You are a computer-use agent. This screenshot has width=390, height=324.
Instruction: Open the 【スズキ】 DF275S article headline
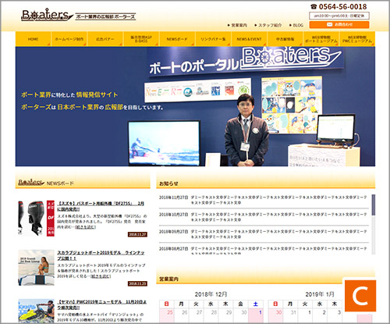[x=101, y=206]
